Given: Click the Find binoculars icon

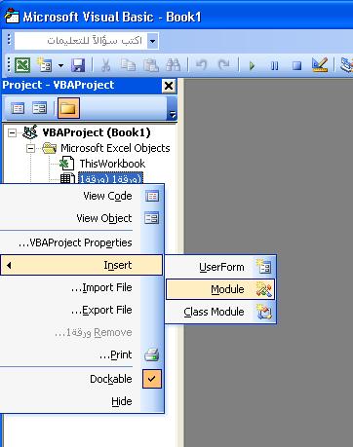Looking at the screenshot, I should pos(173,65).
